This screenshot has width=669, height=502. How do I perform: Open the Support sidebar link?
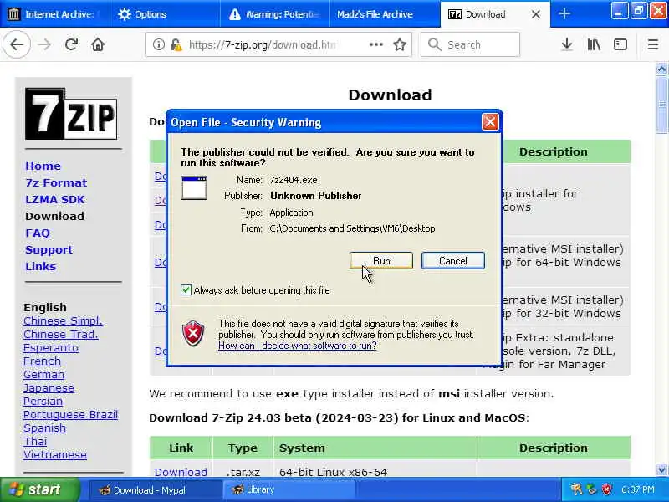tap(49, 249)
